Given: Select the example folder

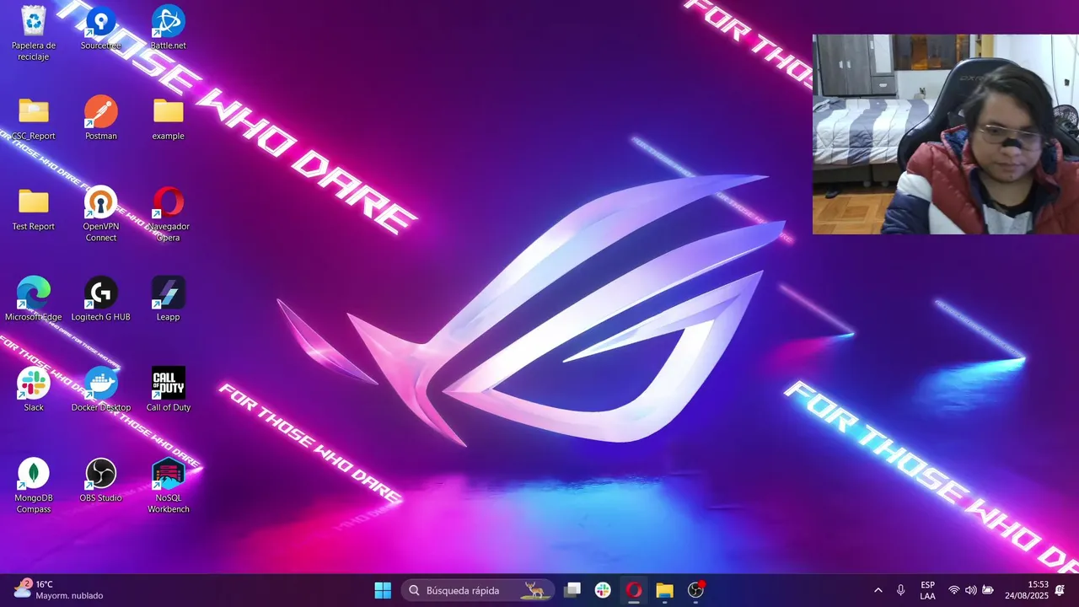Looking at the screenshot, I should click(169, 118).
